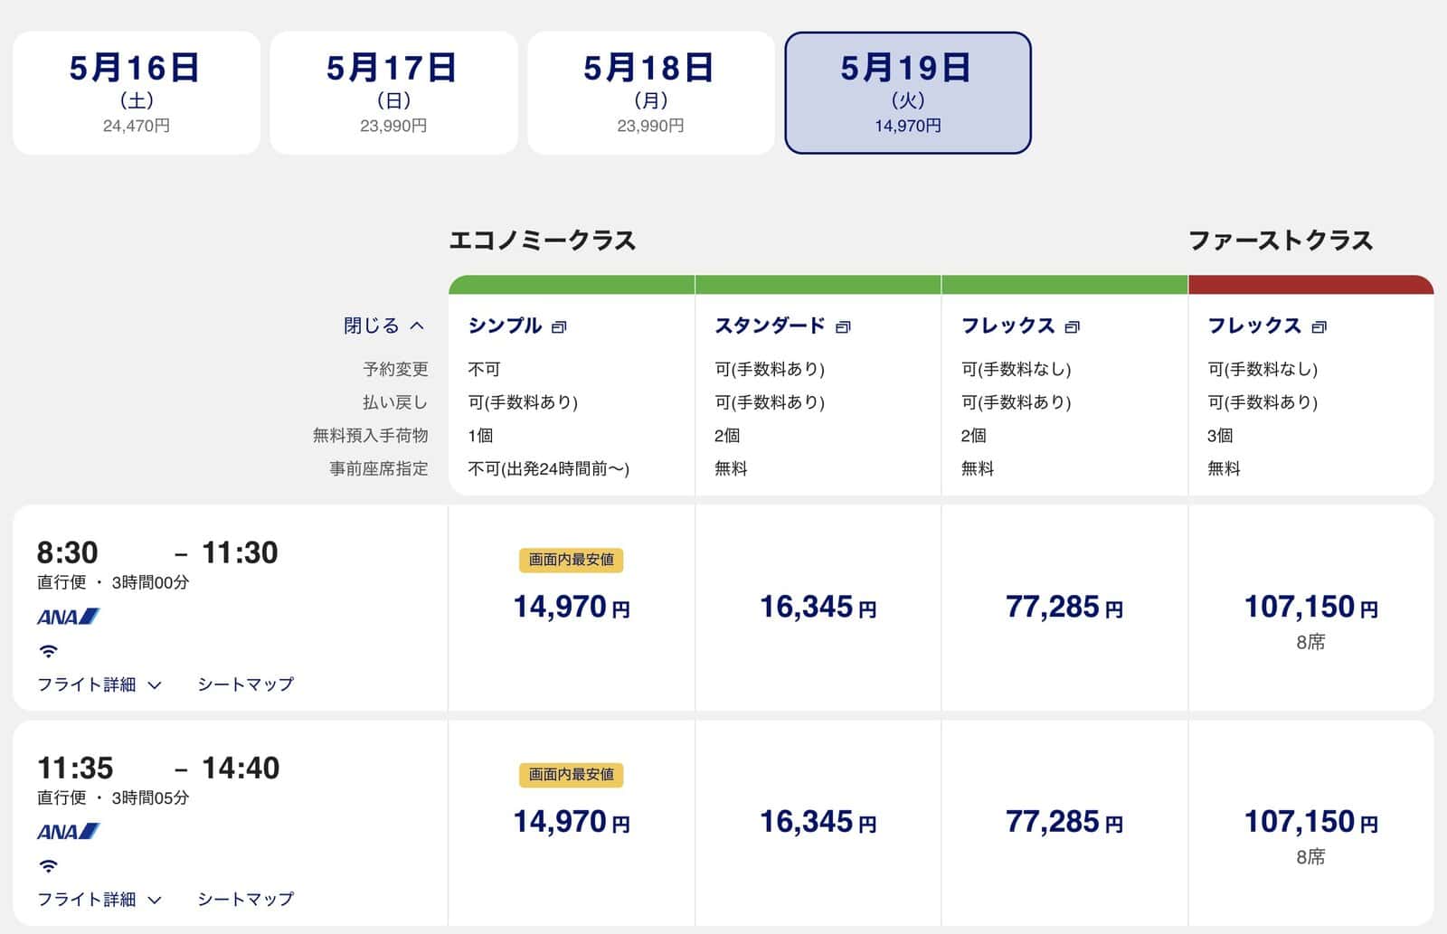Choose 16,345円 standard fare for 11:35 flight
This screenshot has width=1447, height=934.
818,823
